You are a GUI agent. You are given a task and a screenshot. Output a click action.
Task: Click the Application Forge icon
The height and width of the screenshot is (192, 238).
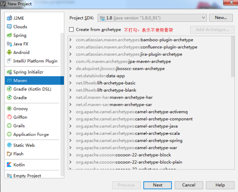[x=9, y=134]
